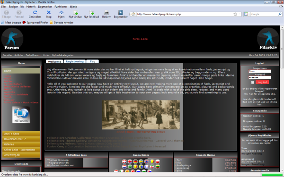The image size is (284, 177).
Task: Switch to the Registrering tab
Action: click(75, 61)
